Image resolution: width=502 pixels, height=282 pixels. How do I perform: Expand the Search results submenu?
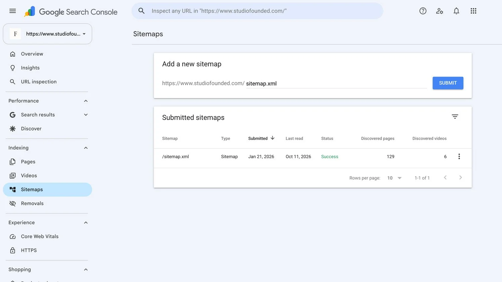point(86,115)
